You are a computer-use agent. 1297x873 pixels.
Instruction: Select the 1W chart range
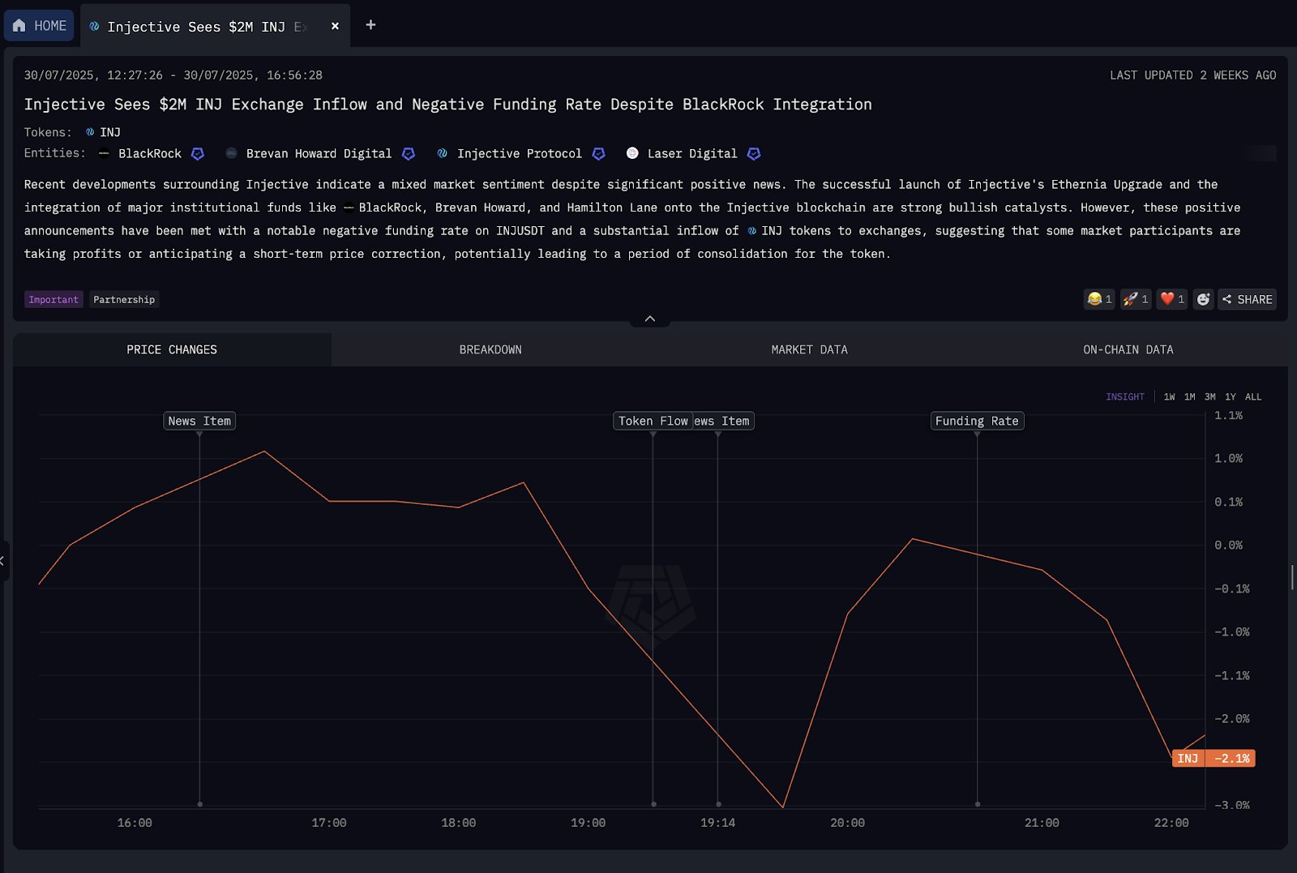tap(1169, 396)
